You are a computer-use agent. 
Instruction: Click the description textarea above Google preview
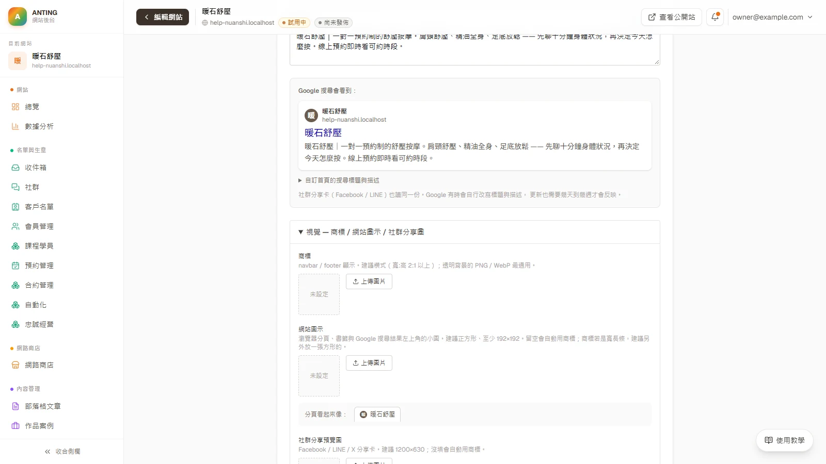pos(475,49)
